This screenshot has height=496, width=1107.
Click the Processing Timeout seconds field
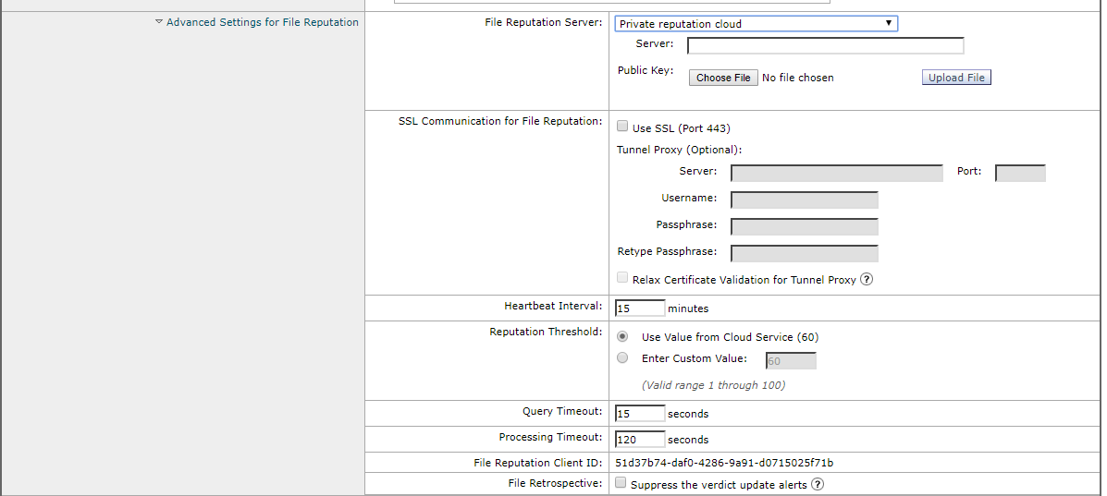point(640,440)
